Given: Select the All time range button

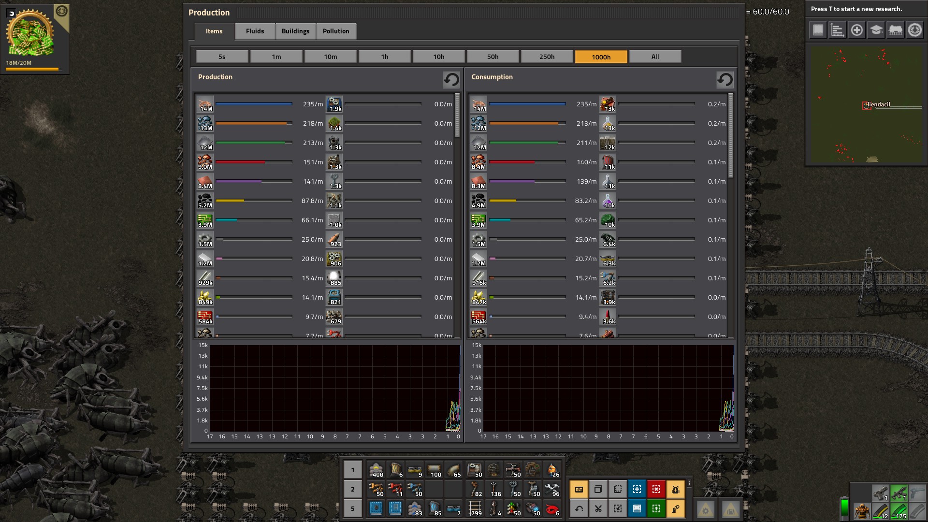Looking at the screenshot, I should [x=655, y=57].
